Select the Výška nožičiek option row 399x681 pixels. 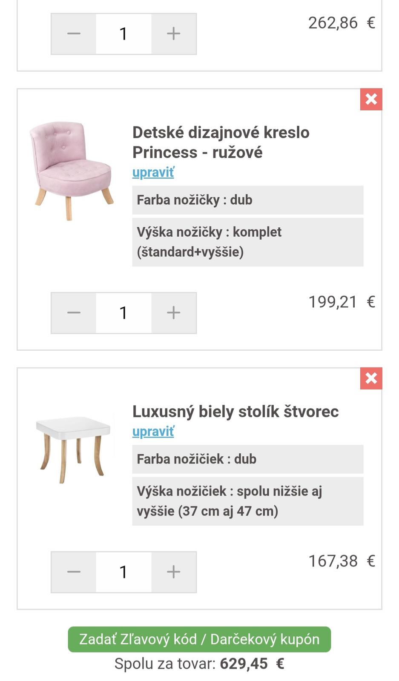247,501
